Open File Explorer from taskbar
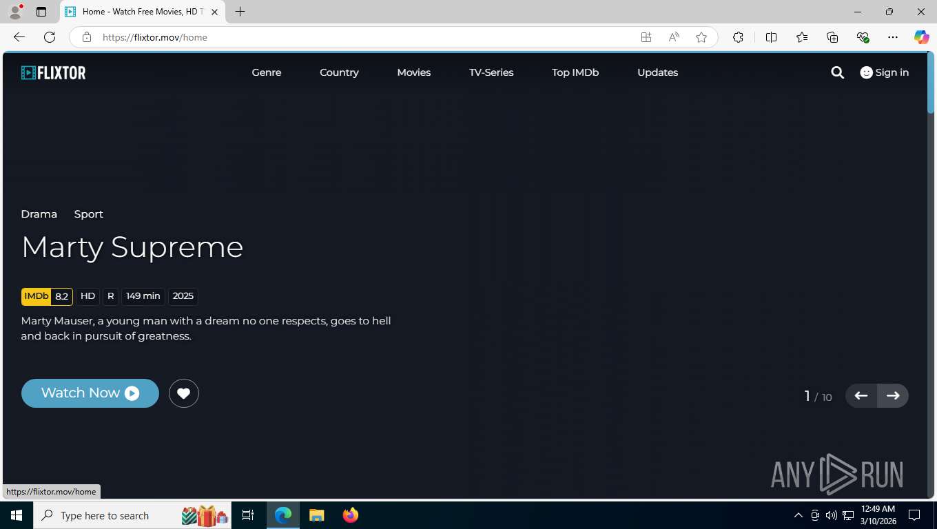 [316, 515]
